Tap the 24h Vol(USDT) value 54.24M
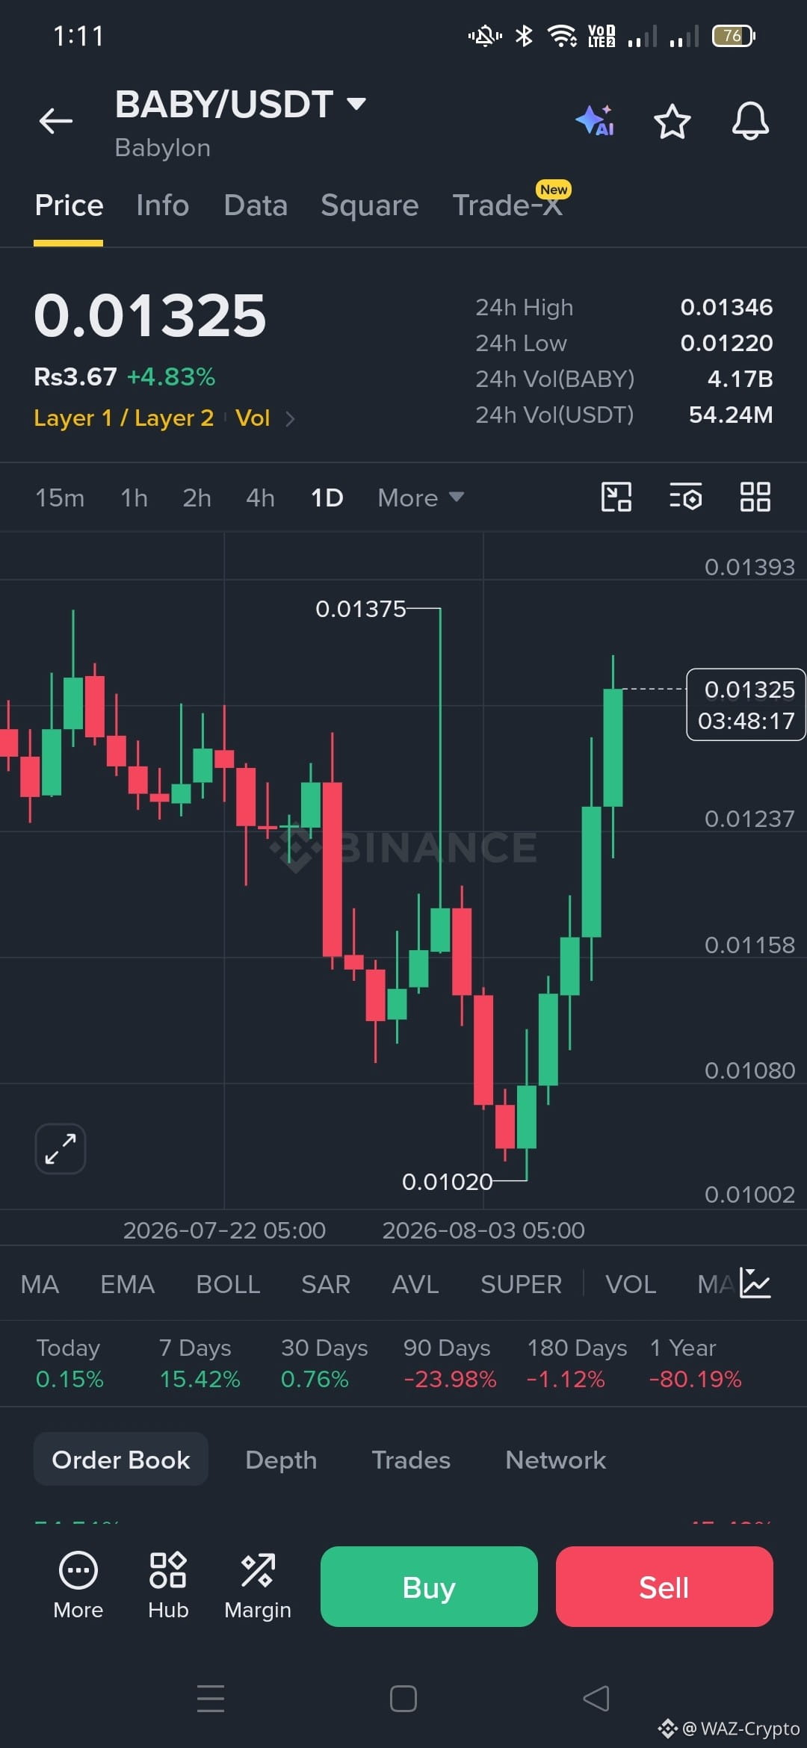807x1748 pixels. point(731,415)
